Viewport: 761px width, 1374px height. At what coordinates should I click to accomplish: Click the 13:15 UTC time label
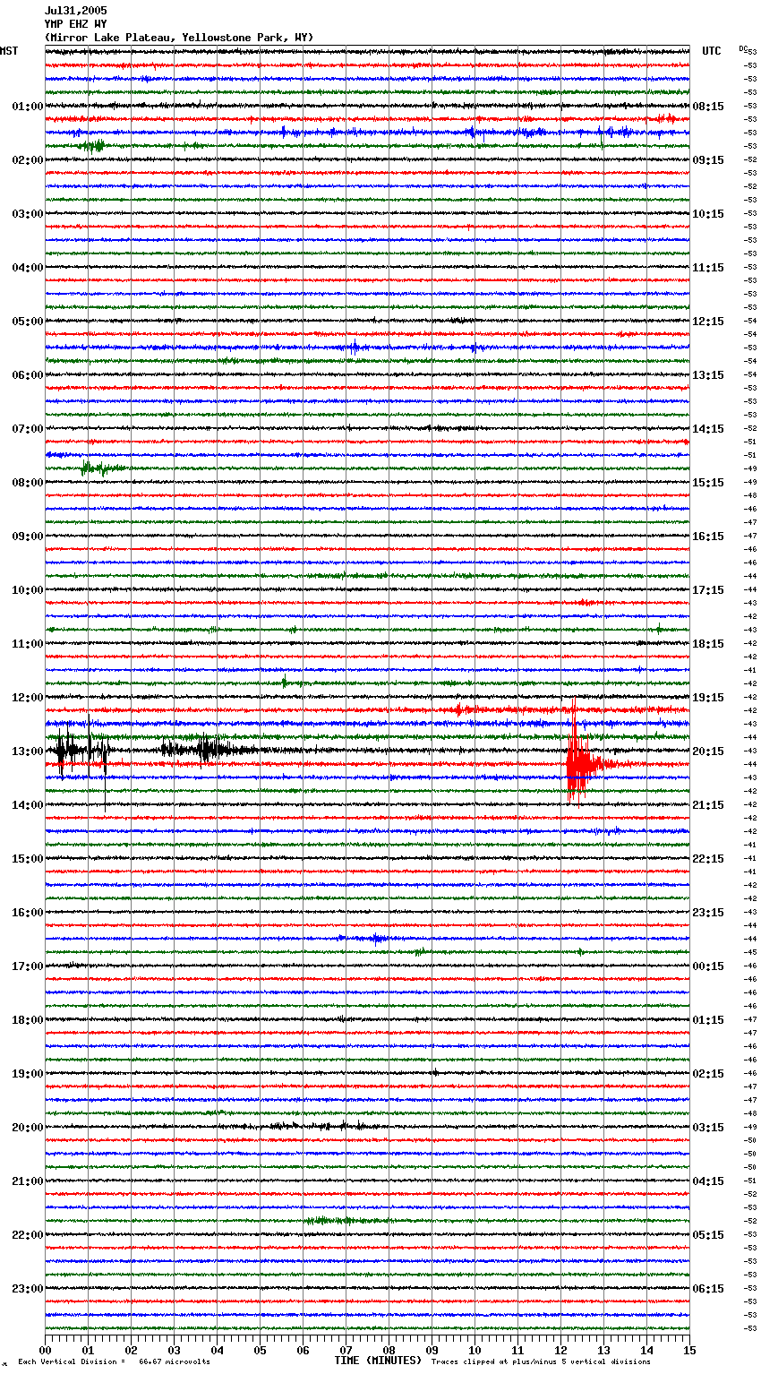[708, 375]
